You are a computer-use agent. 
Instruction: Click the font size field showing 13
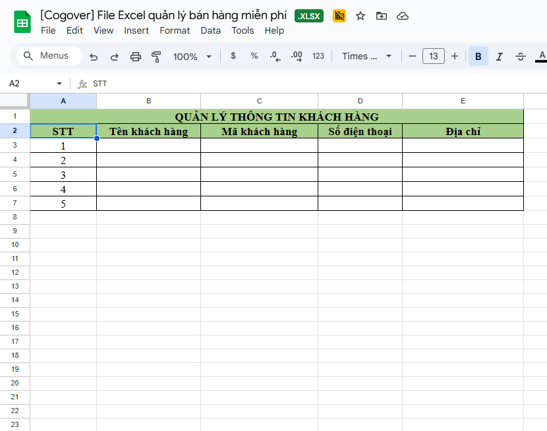(434, 56)
